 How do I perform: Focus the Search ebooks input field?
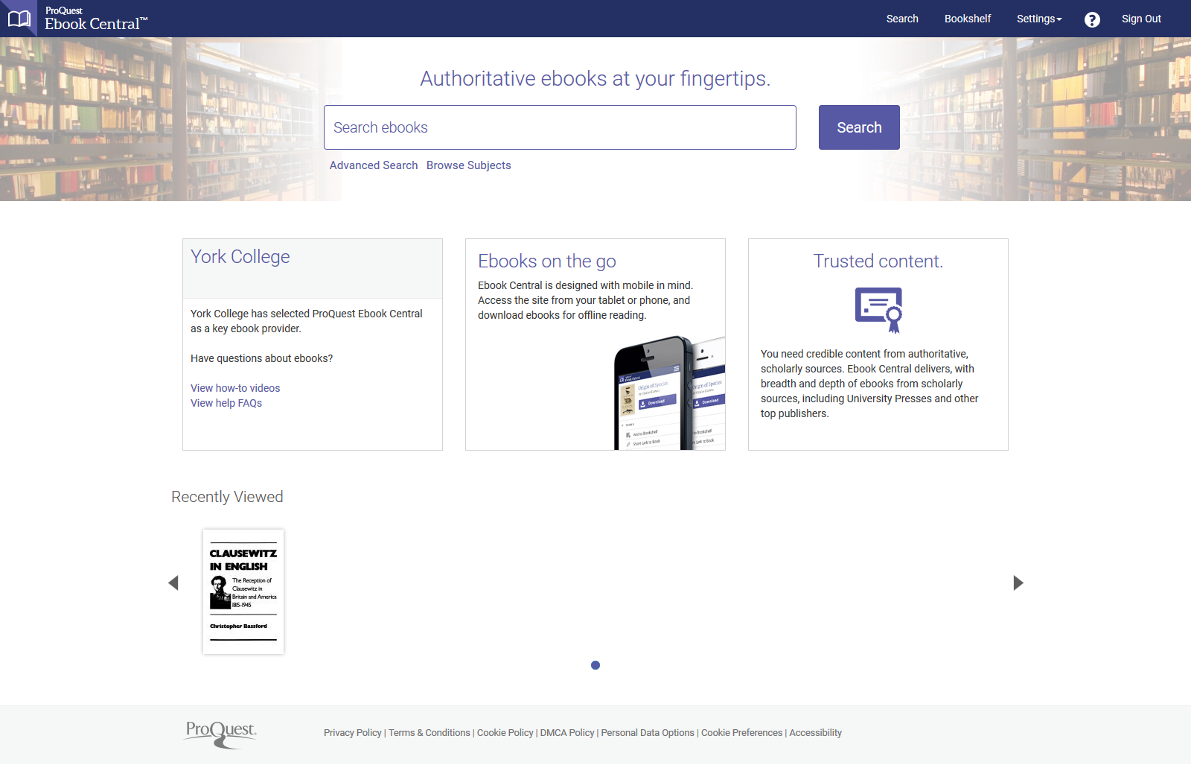tap(560, 127)
